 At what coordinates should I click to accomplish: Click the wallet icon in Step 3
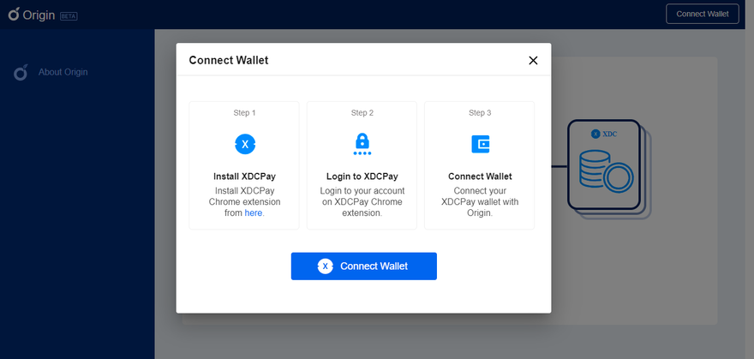click(x=480, y=144)
